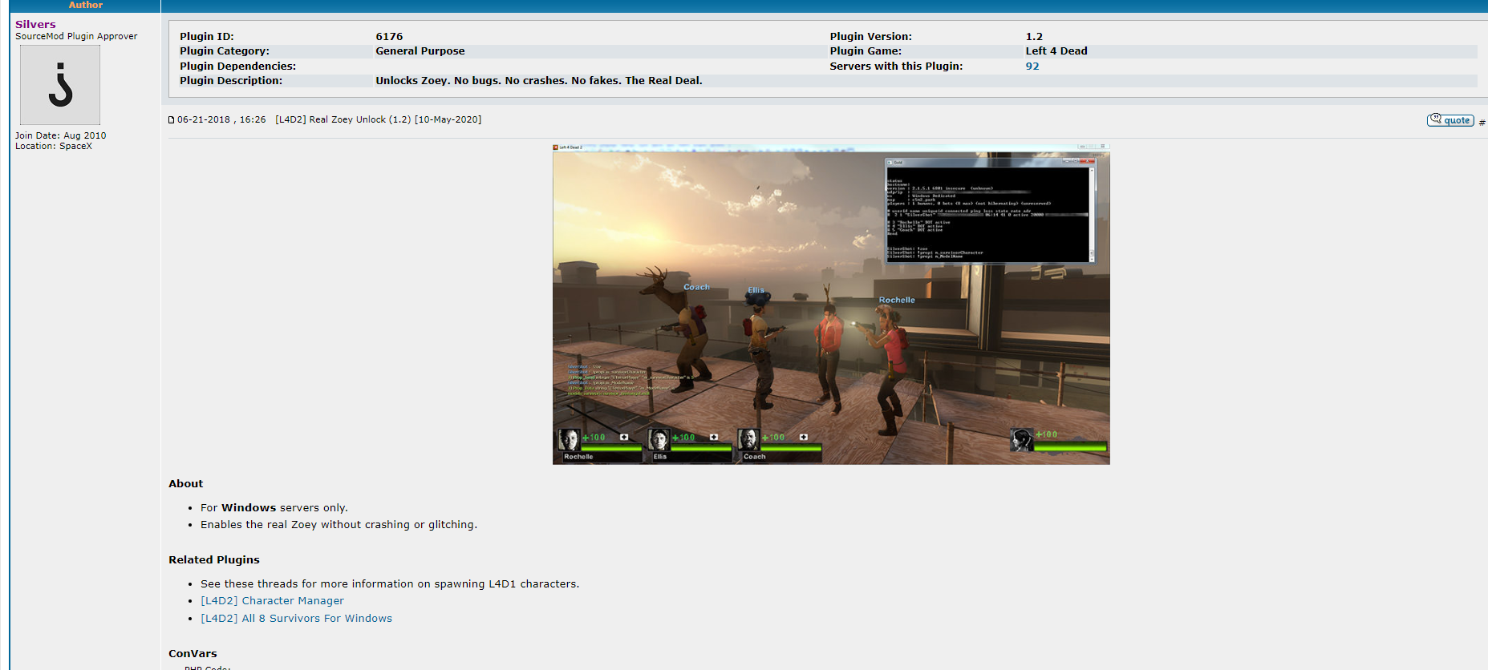Select the 'Plugin Version:' label

[x=870, y=37]
